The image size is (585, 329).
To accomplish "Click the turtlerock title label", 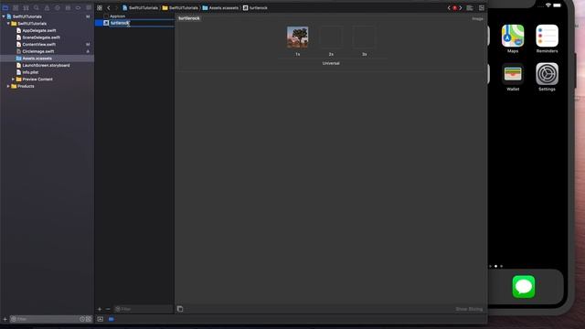I will click(189, 18).
